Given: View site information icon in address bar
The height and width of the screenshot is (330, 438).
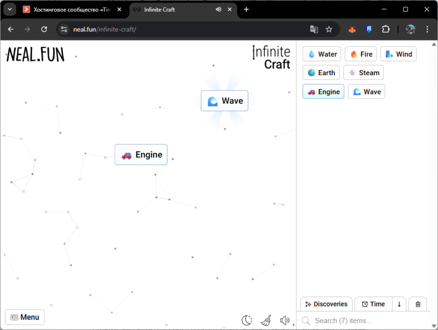Looking at the screenshot, I should (64, 29).
